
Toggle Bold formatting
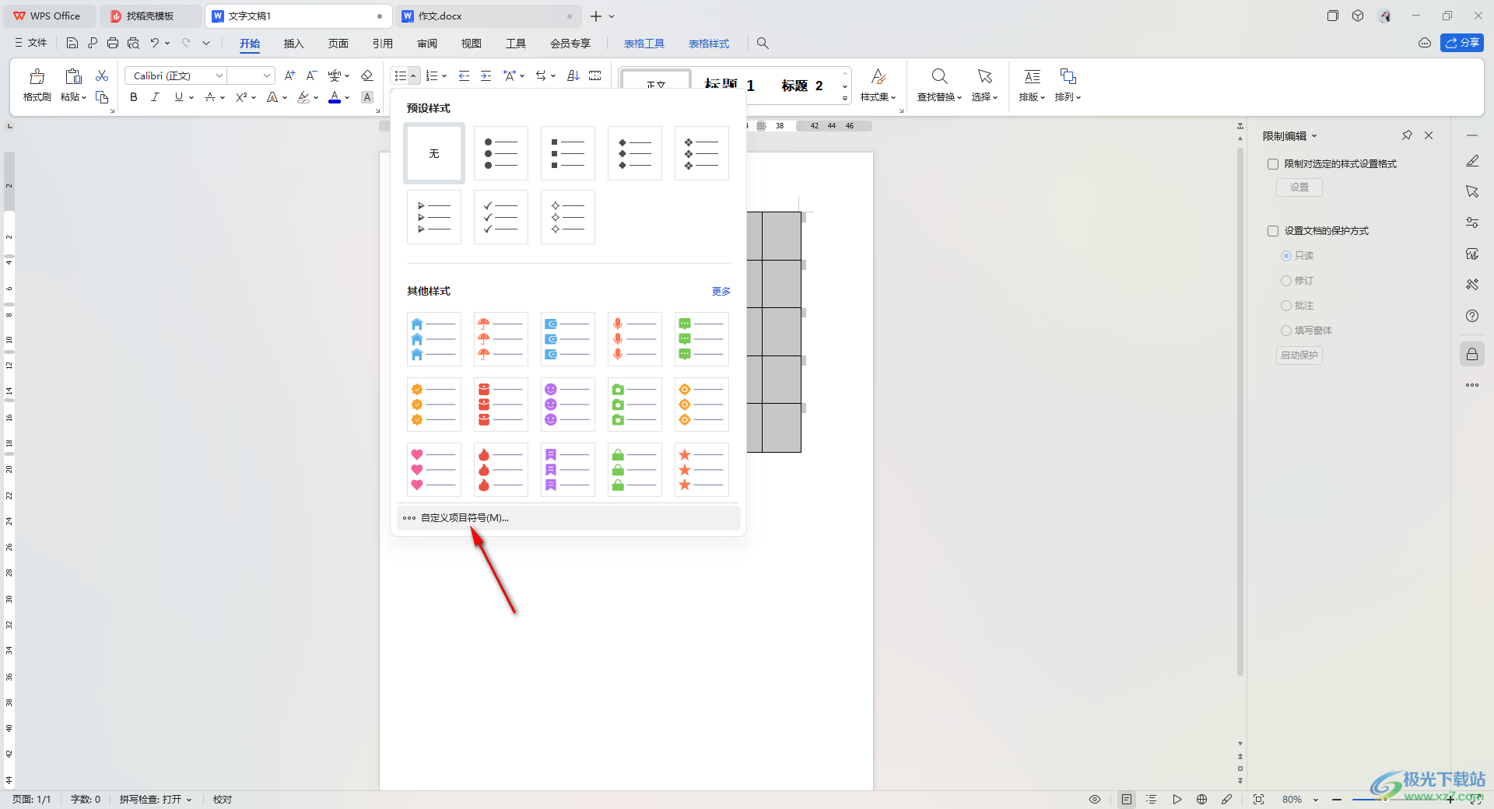coord(134,97)
